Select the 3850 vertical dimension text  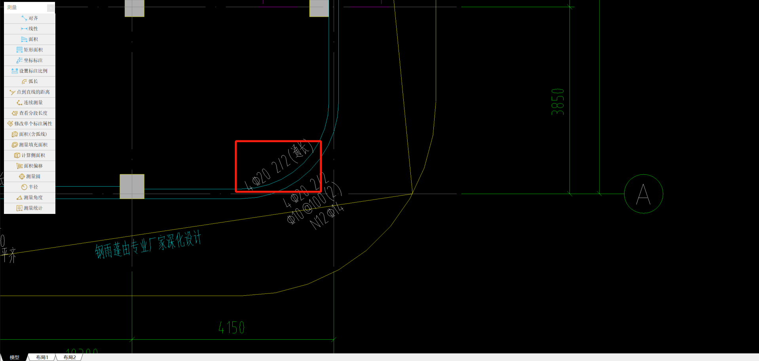tap(557, 102)
